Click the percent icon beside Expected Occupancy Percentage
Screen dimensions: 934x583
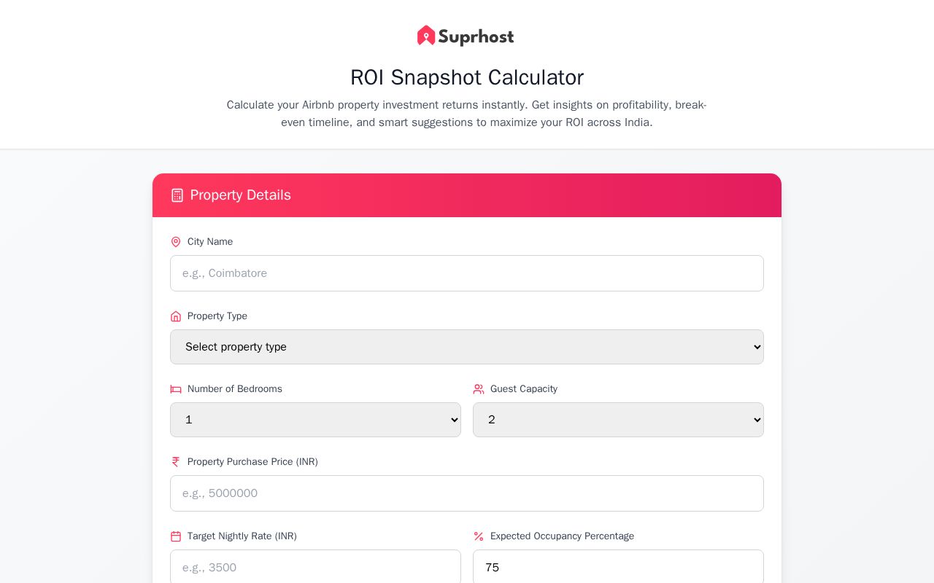(479, 536)
